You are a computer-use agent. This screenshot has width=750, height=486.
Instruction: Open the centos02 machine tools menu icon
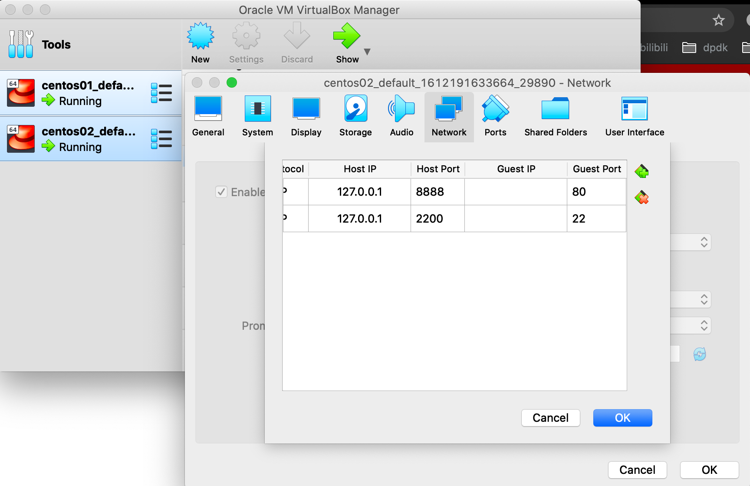coord(161,139)
